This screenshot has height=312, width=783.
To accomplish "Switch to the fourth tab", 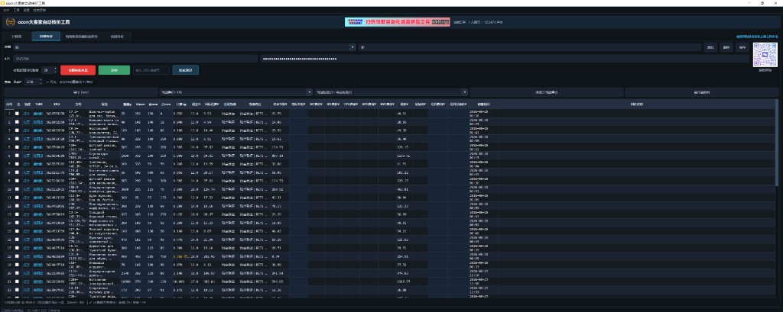I will (x=116, y=37).
